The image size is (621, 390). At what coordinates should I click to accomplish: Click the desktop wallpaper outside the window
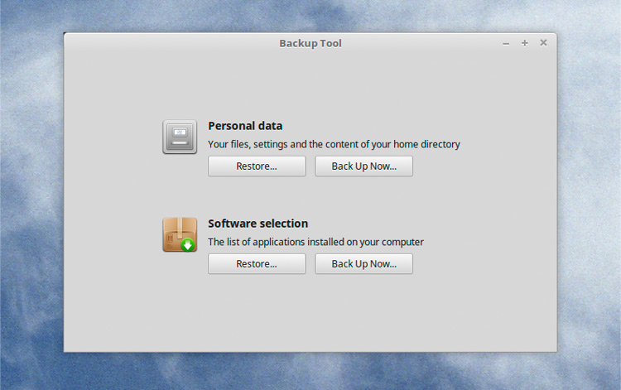[x=31, y=198]
